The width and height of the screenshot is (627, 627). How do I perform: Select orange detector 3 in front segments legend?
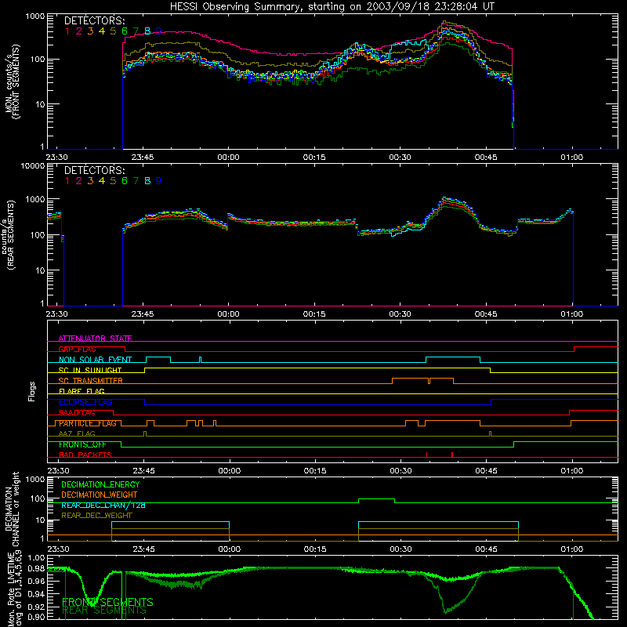click(90, 31)
